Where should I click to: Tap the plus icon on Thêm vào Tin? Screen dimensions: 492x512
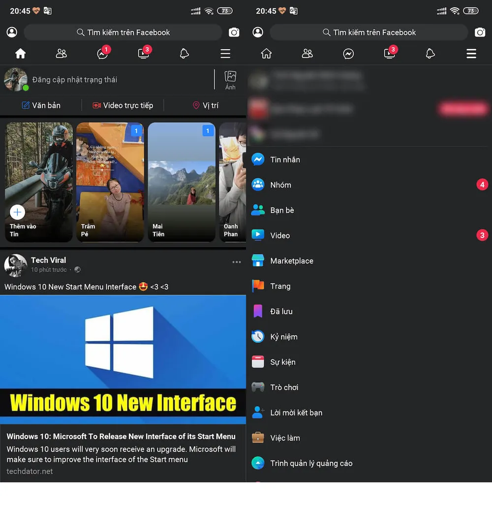pos(17,212)
